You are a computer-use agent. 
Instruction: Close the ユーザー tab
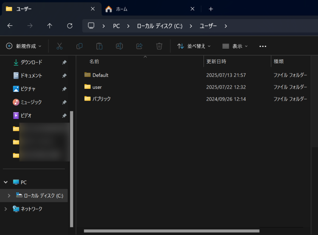point(93,9)
